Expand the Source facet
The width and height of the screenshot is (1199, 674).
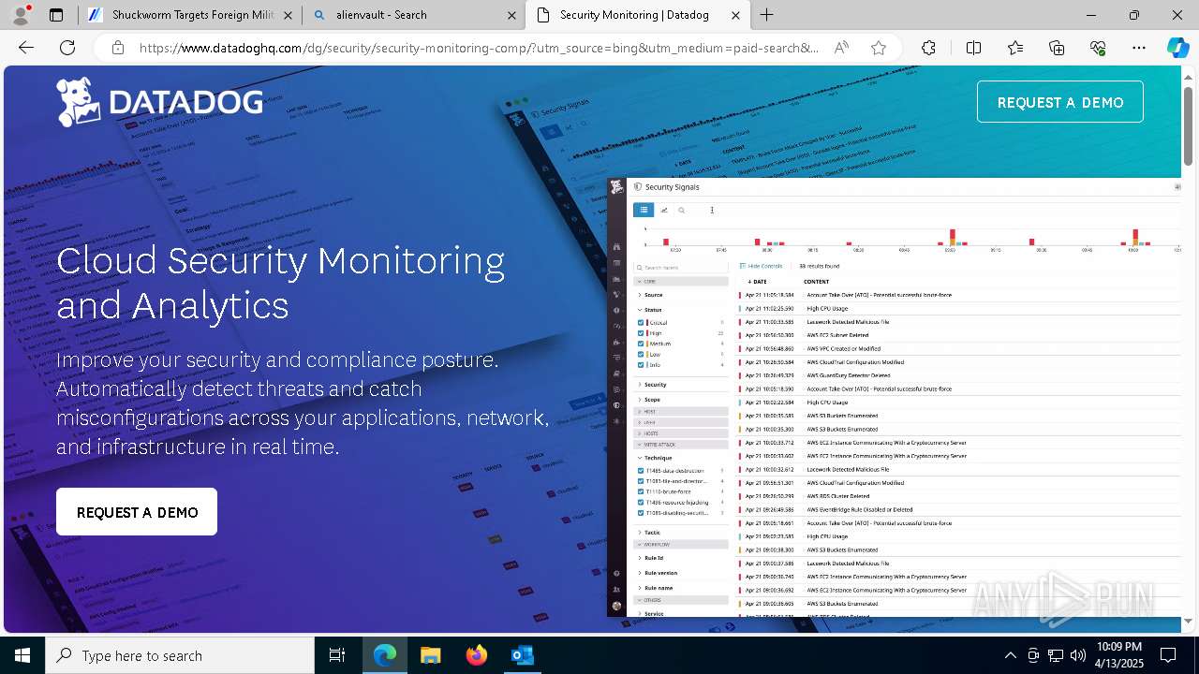[x=653, y=295]
